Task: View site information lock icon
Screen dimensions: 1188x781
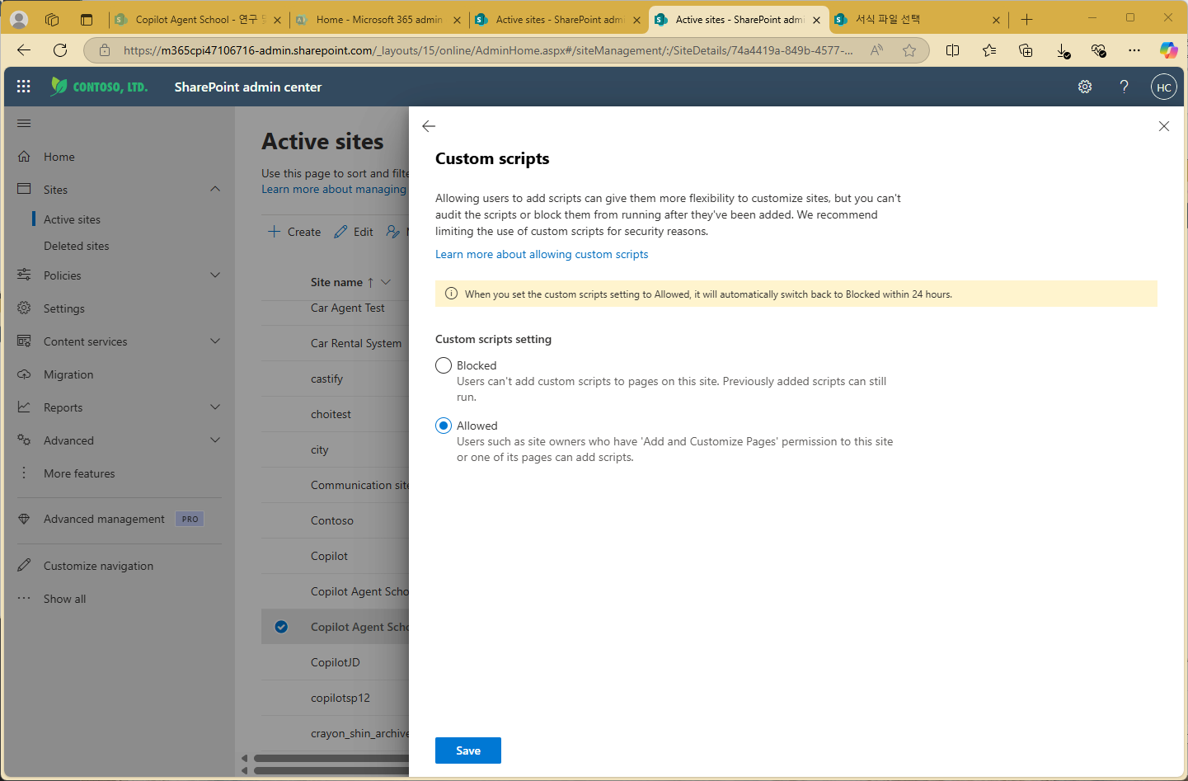Action: [x=105, y=50]
